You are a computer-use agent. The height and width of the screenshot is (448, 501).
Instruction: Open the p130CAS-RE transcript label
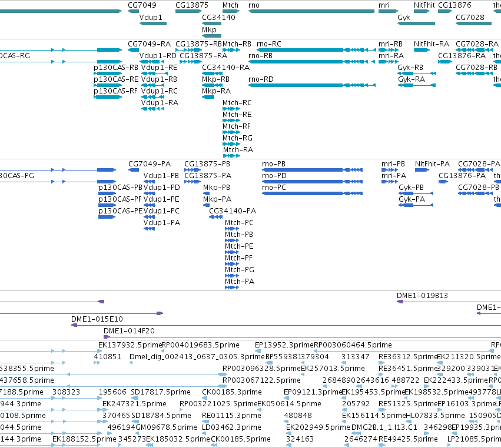(116, 79)
